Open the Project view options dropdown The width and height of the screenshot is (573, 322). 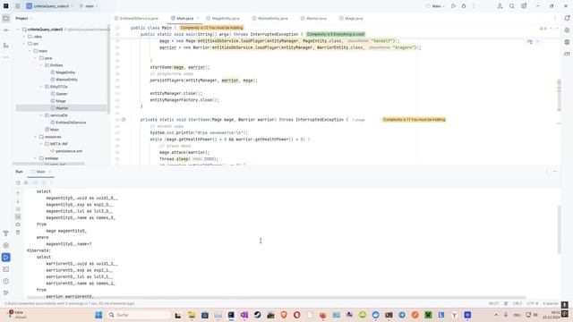pyautogui.click(x=24, y=18)
